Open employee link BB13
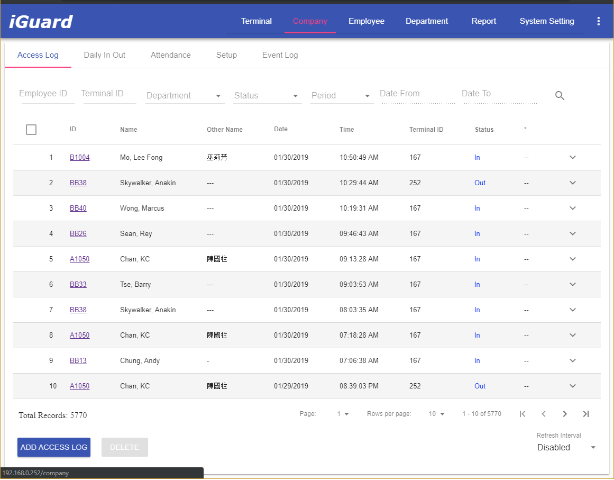Screen dimensions: 614x480 click(x=78, y=361)
